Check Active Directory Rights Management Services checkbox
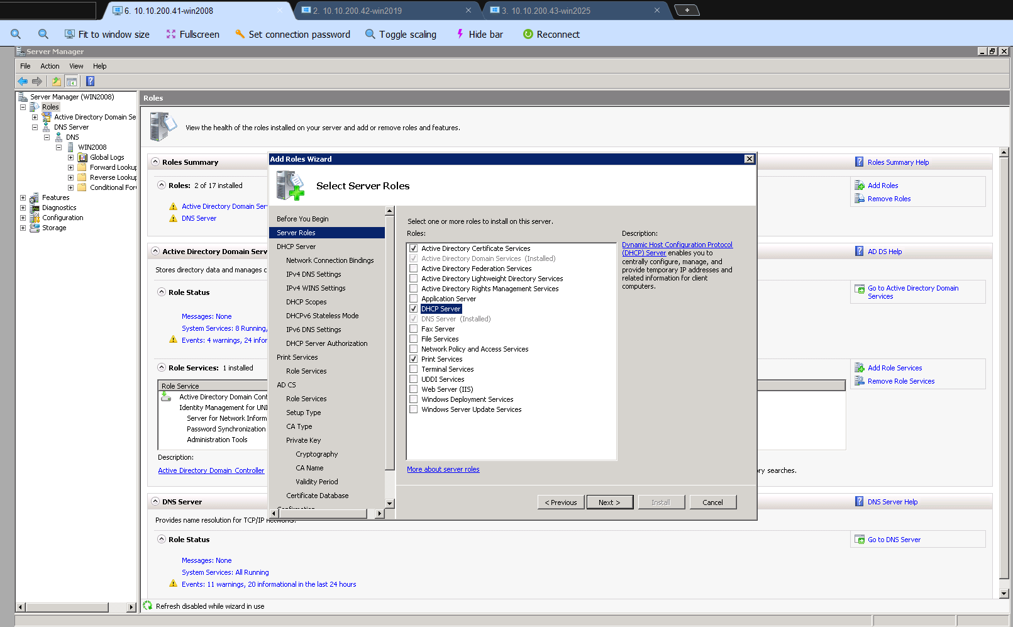This screenshot has height=627, width=1013. pyautogui.click(x=414, y=289)
